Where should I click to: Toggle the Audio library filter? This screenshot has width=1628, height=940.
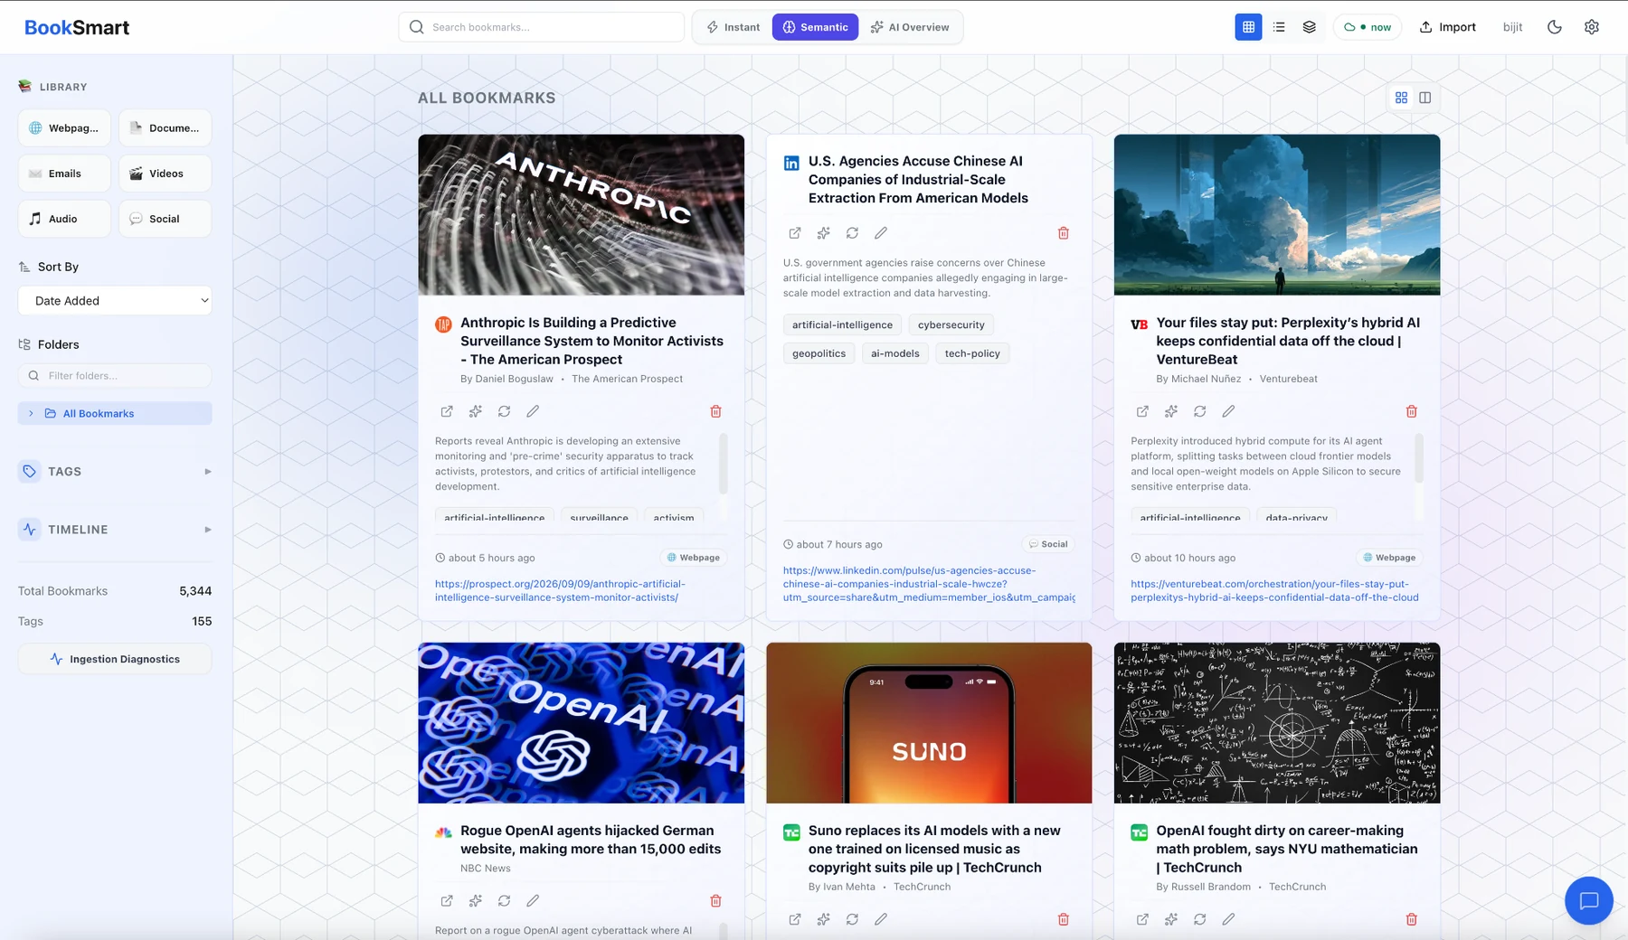[x=64, y=219]
